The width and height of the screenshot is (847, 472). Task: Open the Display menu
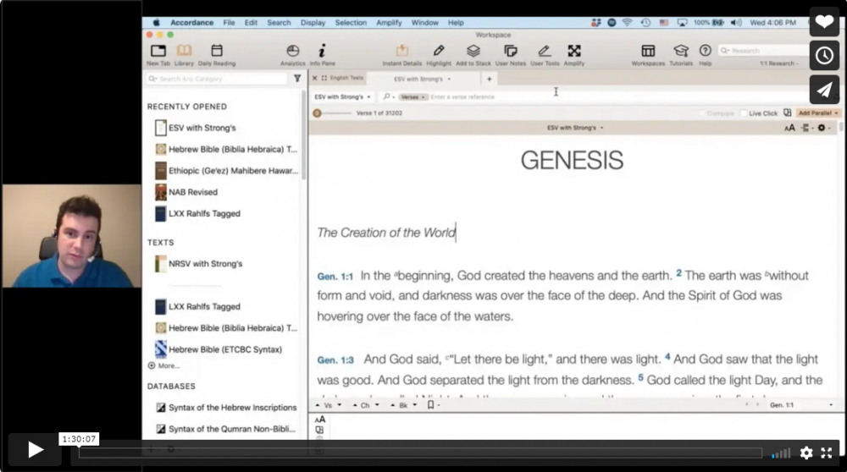tap(313, 23)
